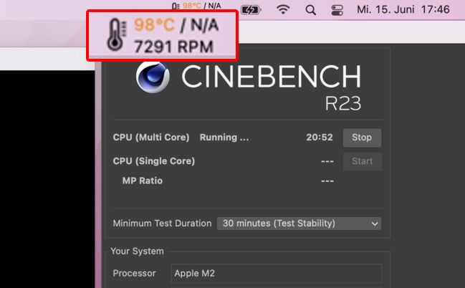Open the Minimum Test Duration dropdown
The image size is (465, 288).
(299, 224)
